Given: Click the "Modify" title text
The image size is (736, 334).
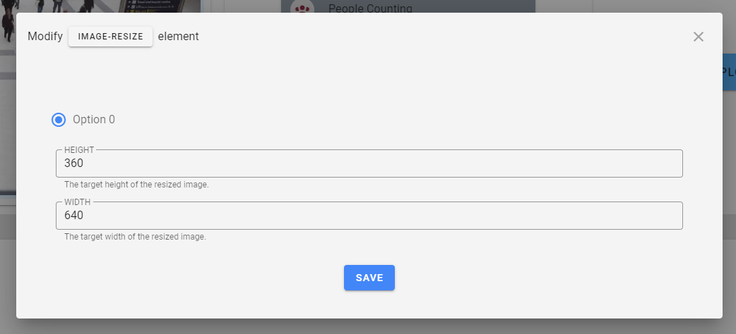Looking at the screenshot, I should 45,37.
